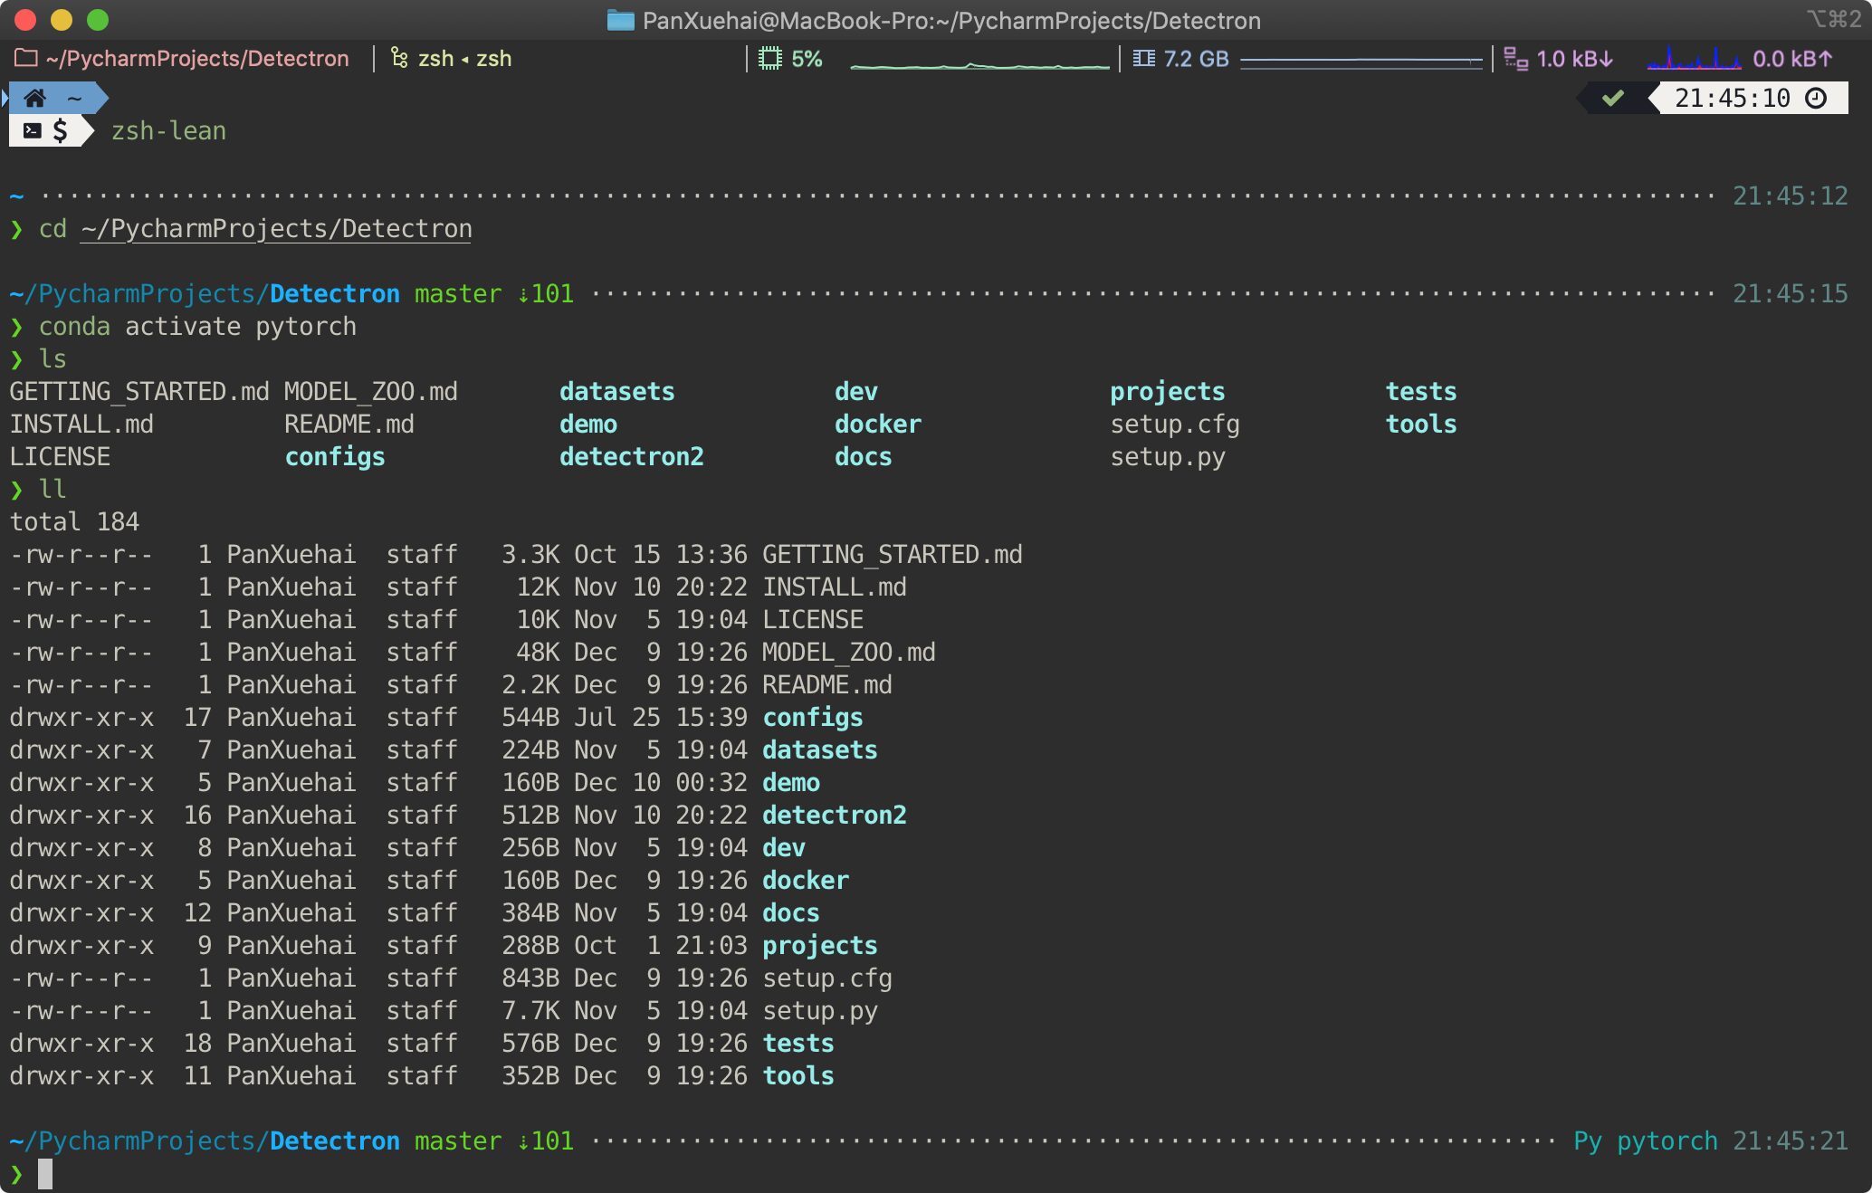Click the CPU chip icon beside 5%
The width and height of the screenshot is (1872, 1193).
point(770,59)
